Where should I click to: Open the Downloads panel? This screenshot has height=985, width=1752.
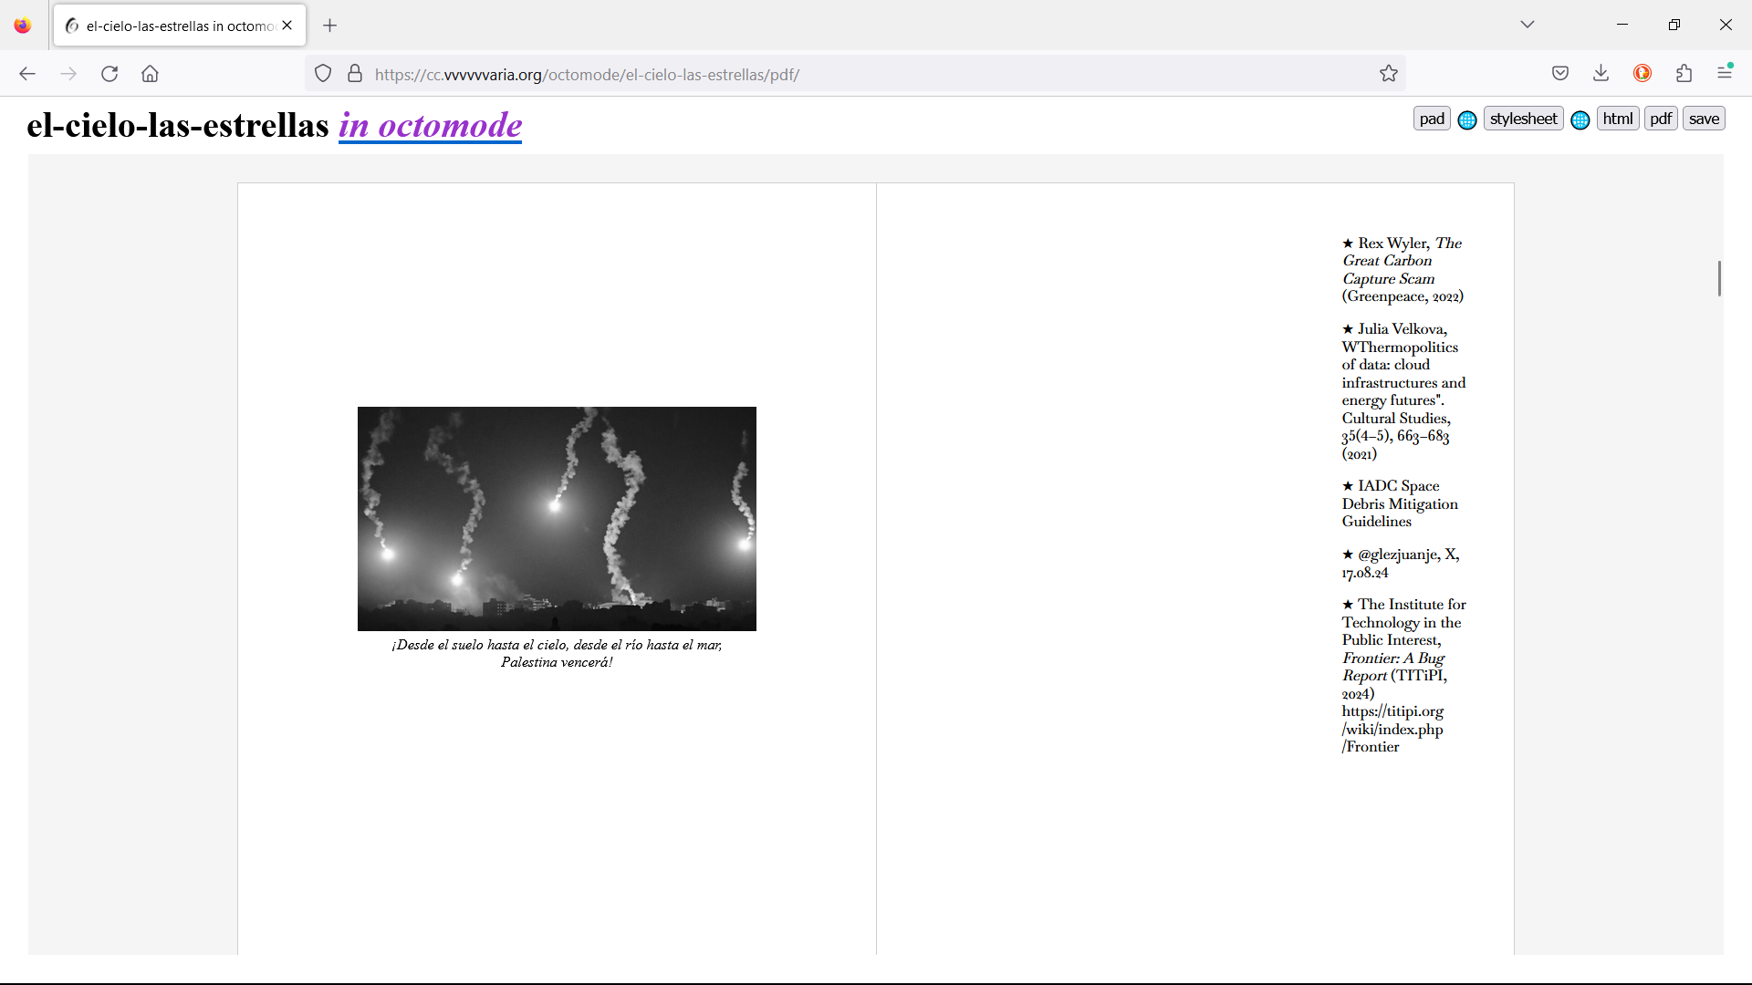click(1601, 74)
